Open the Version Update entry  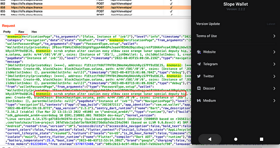click(236, 24)
